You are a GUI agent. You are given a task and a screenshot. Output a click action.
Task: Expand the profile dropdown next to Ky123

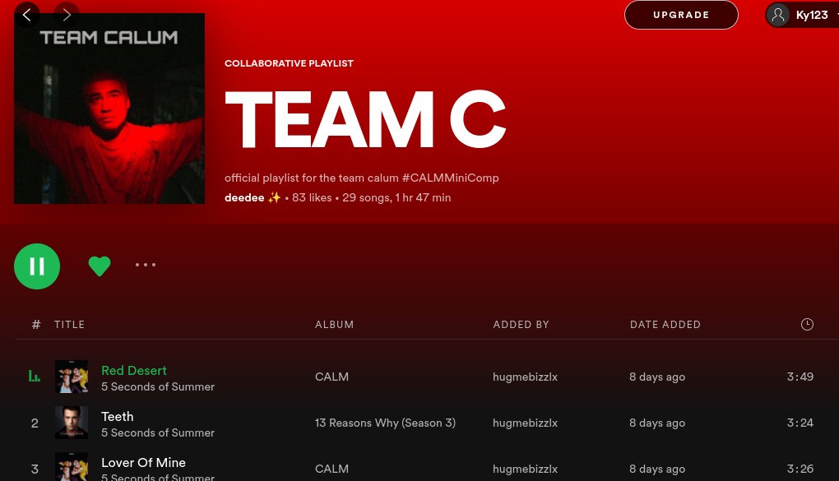point(836,15)
